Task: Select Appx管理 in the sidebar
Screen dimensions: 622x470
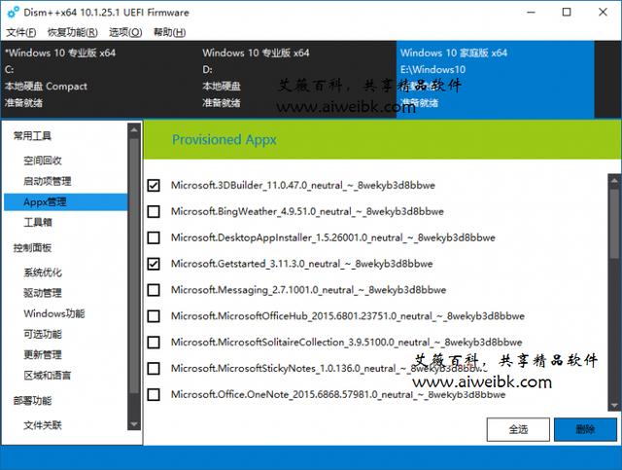Action: [65, 201]
